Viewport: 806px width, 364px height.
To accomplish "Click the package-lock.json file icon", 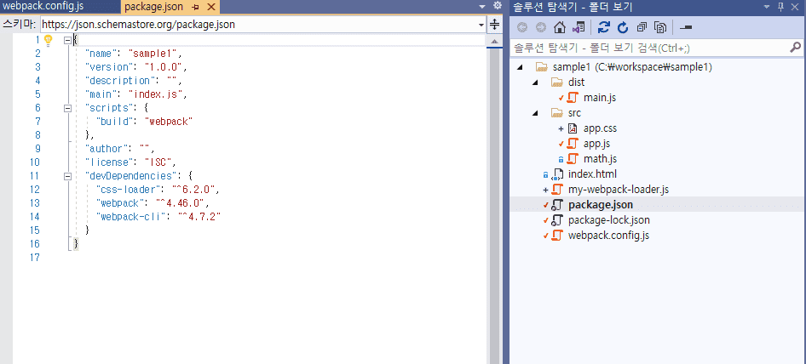I will pyautogui.click(x=557, y=220).
